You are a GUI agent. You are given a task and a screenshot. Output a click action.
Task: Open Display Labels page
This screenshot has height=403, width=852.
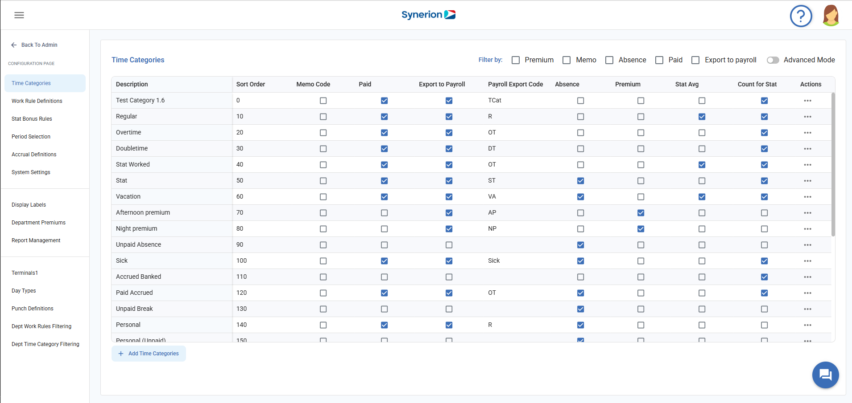[29, 205]
